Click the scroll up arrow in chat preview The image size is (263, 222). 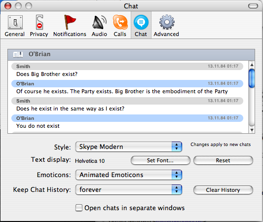[252, 65]
